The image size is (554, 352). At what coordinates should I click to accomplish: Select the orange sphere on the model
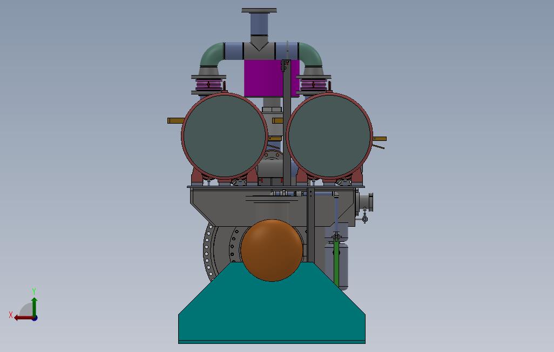point(272,250)
